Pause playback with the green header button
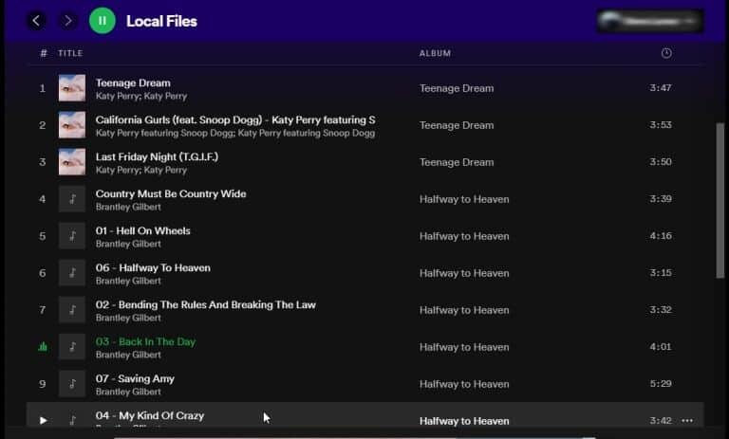Viewport: 729px width, 439px height. (103, 21)
